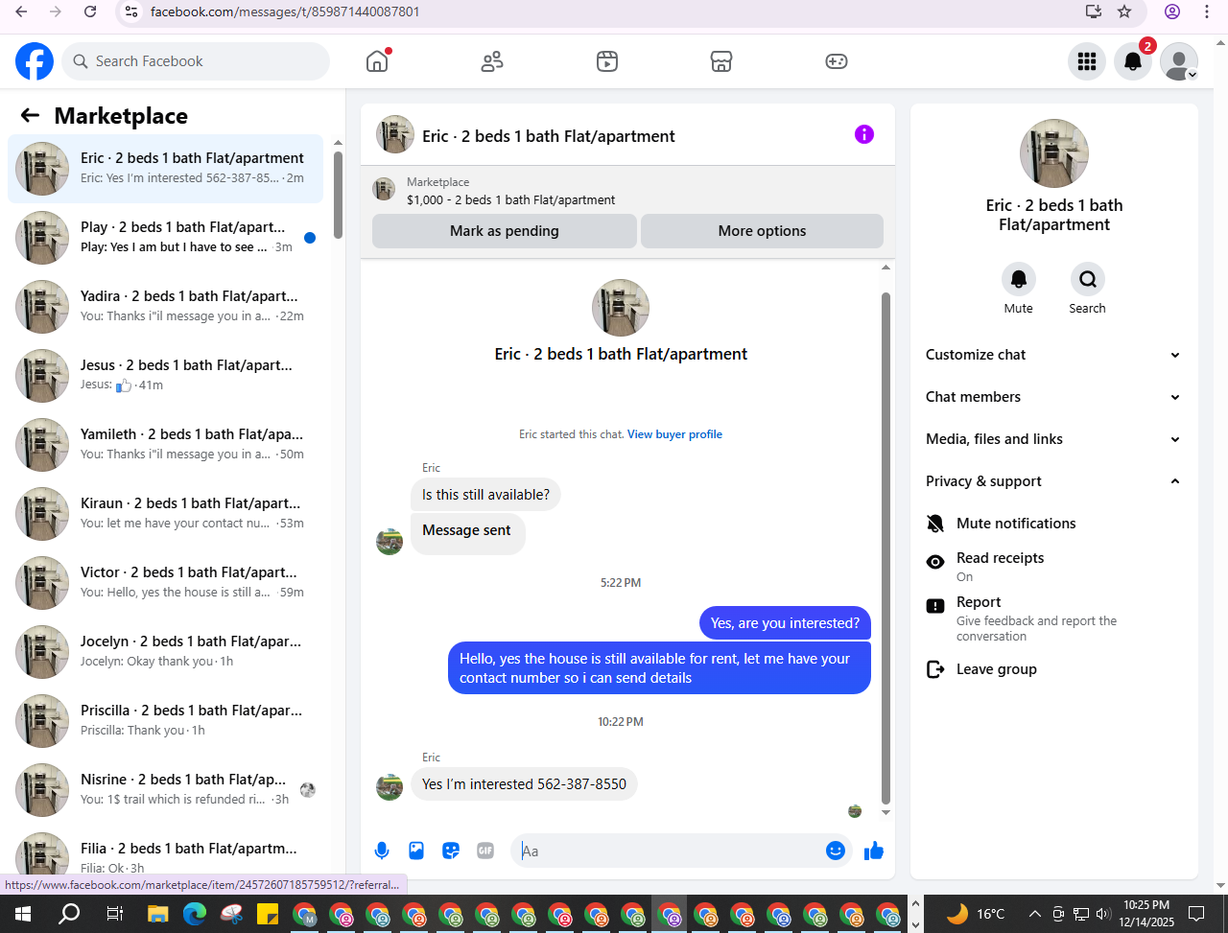Open the Eric conversation in the list

pos(166,169)
